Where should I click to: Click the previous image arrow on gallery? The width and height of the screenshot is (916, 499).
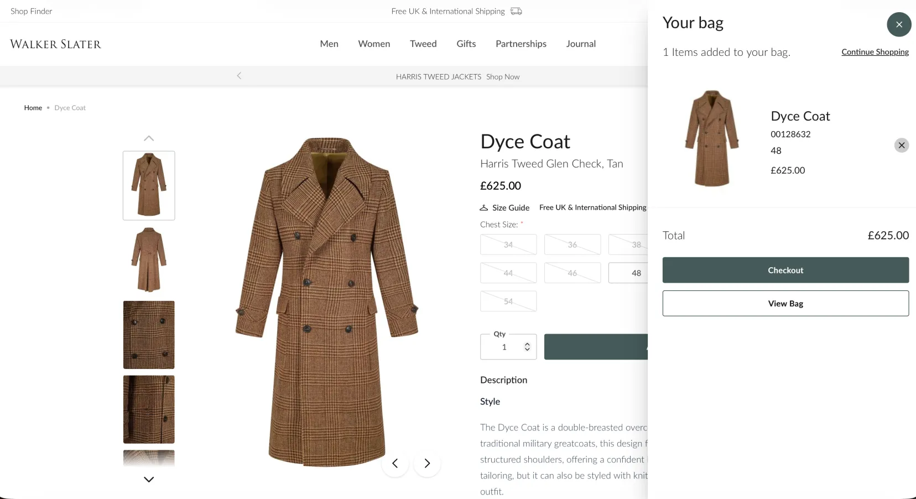[x=395, y=463]
